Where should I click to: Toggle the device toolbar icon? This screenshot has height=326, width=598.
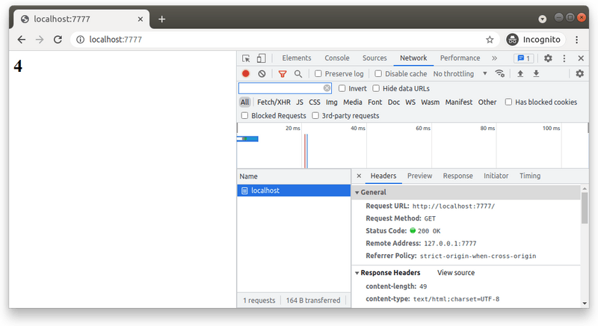(261, 58)
